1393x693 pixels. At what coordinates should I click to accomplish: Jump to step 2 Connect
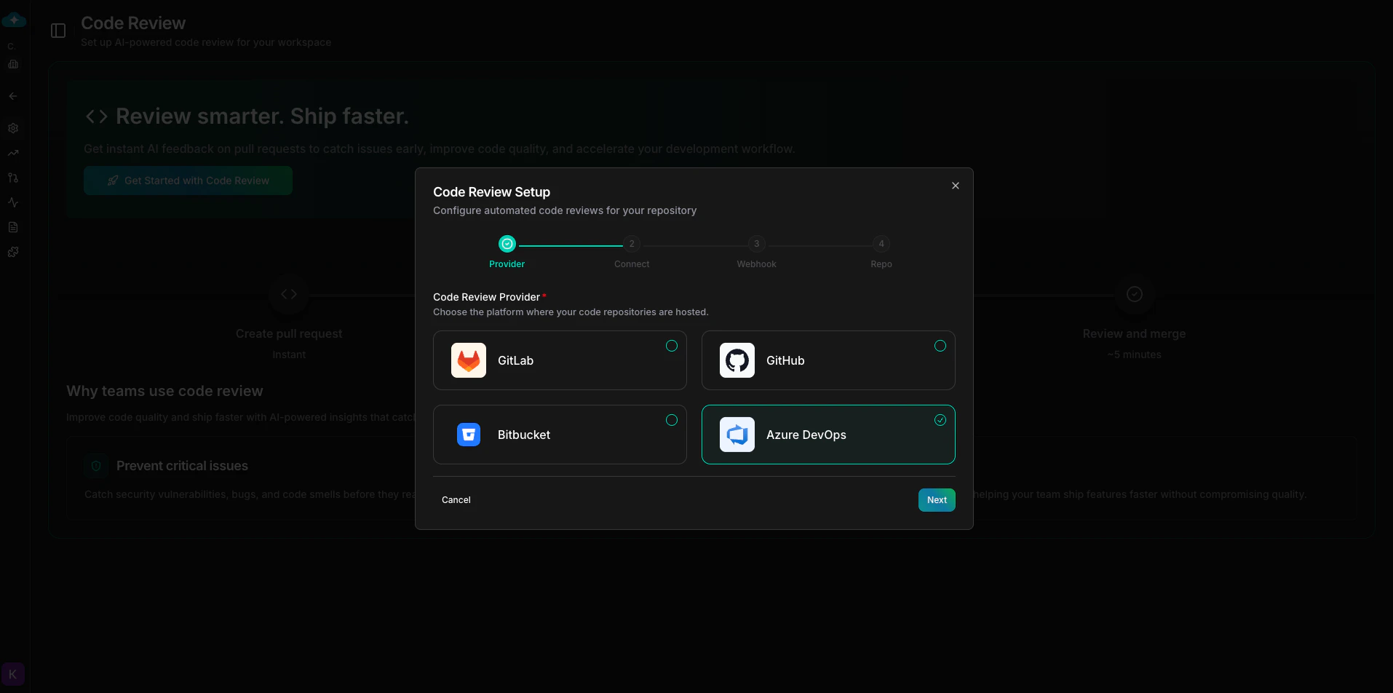click(x=632, y=244)
